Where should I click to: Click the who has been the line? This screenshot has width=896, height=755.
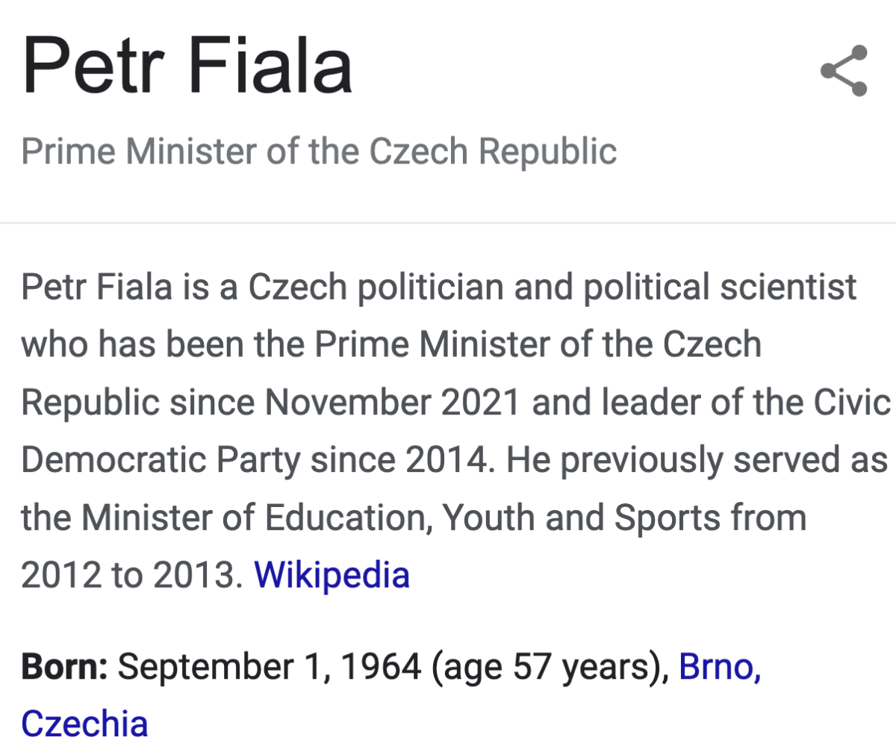[x=391, y=345]
